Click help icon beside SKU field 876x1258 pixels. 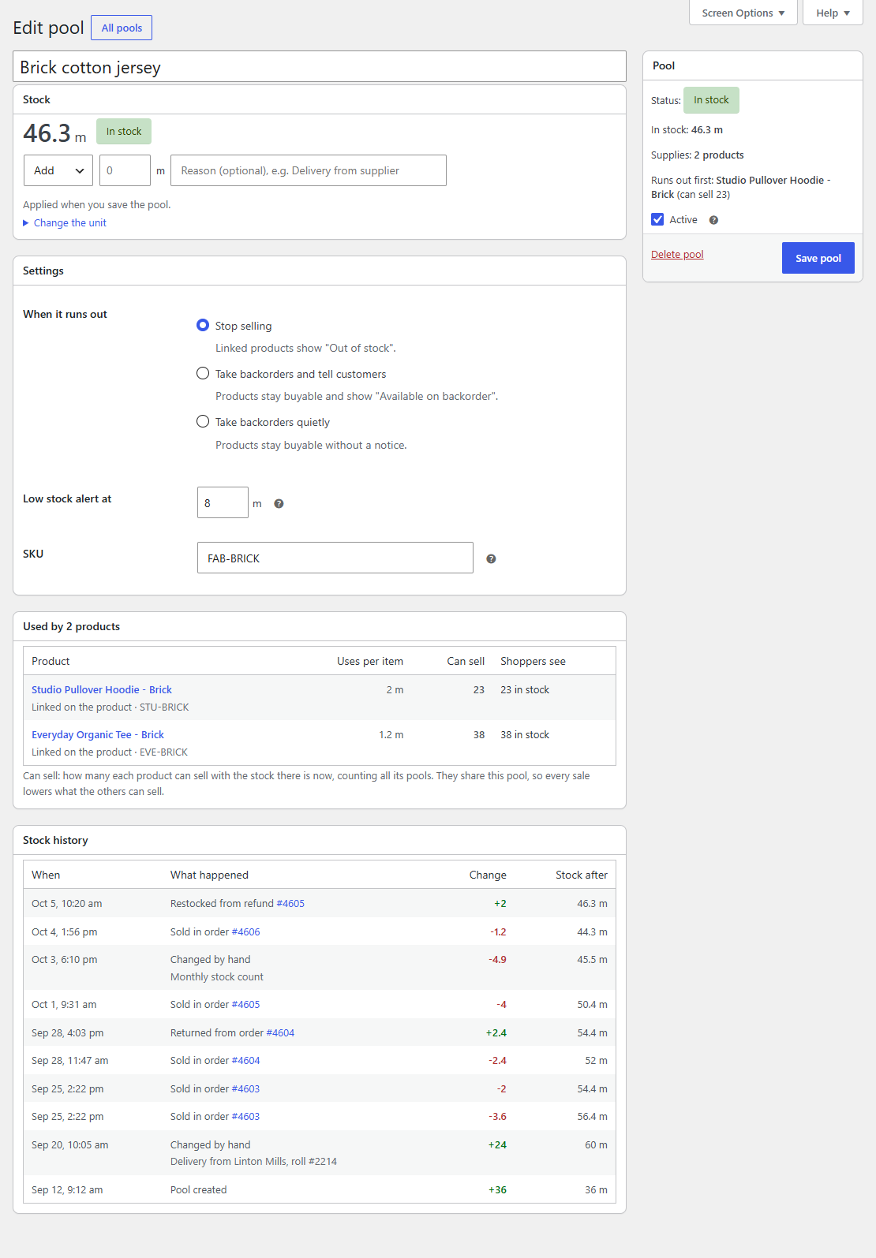pyautogui.click(x=491, y=559)
